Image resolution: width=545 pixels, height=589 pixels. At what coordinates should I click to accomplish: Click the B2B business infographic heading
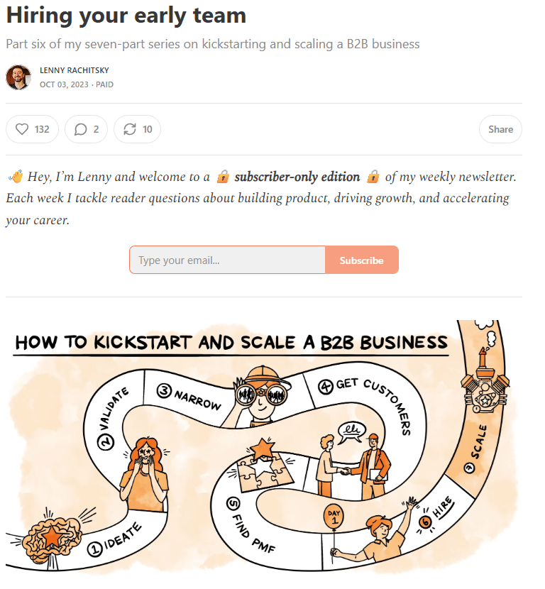click(231, 343)
